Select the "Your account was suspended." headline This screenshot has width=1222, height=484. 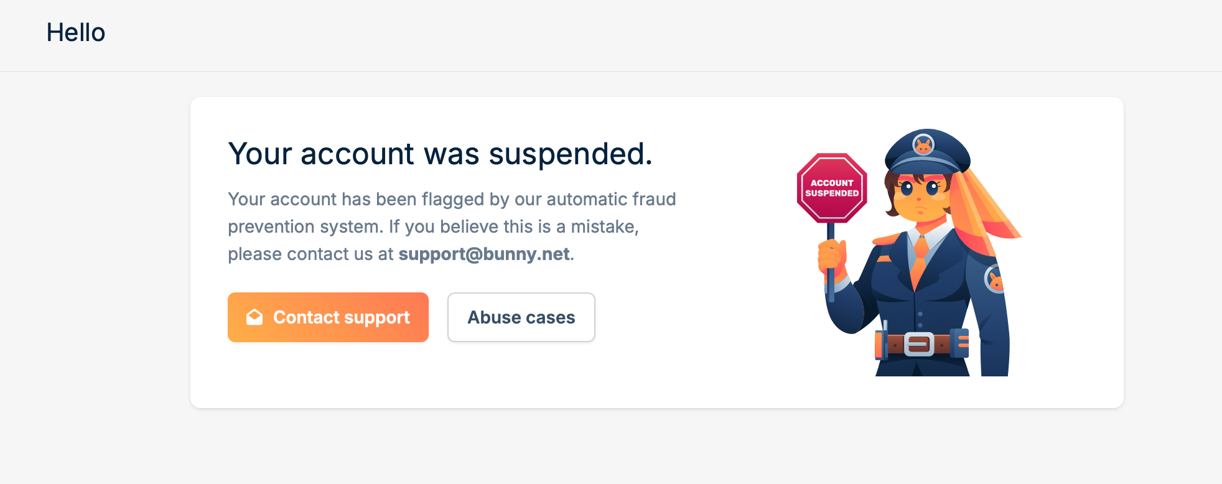pyautogui.click(x=440, y=154)
